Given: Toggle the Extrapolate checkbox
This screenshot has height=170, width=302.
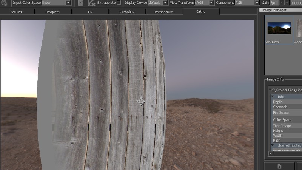Looking at the screenshot, I should pos(119,3).
